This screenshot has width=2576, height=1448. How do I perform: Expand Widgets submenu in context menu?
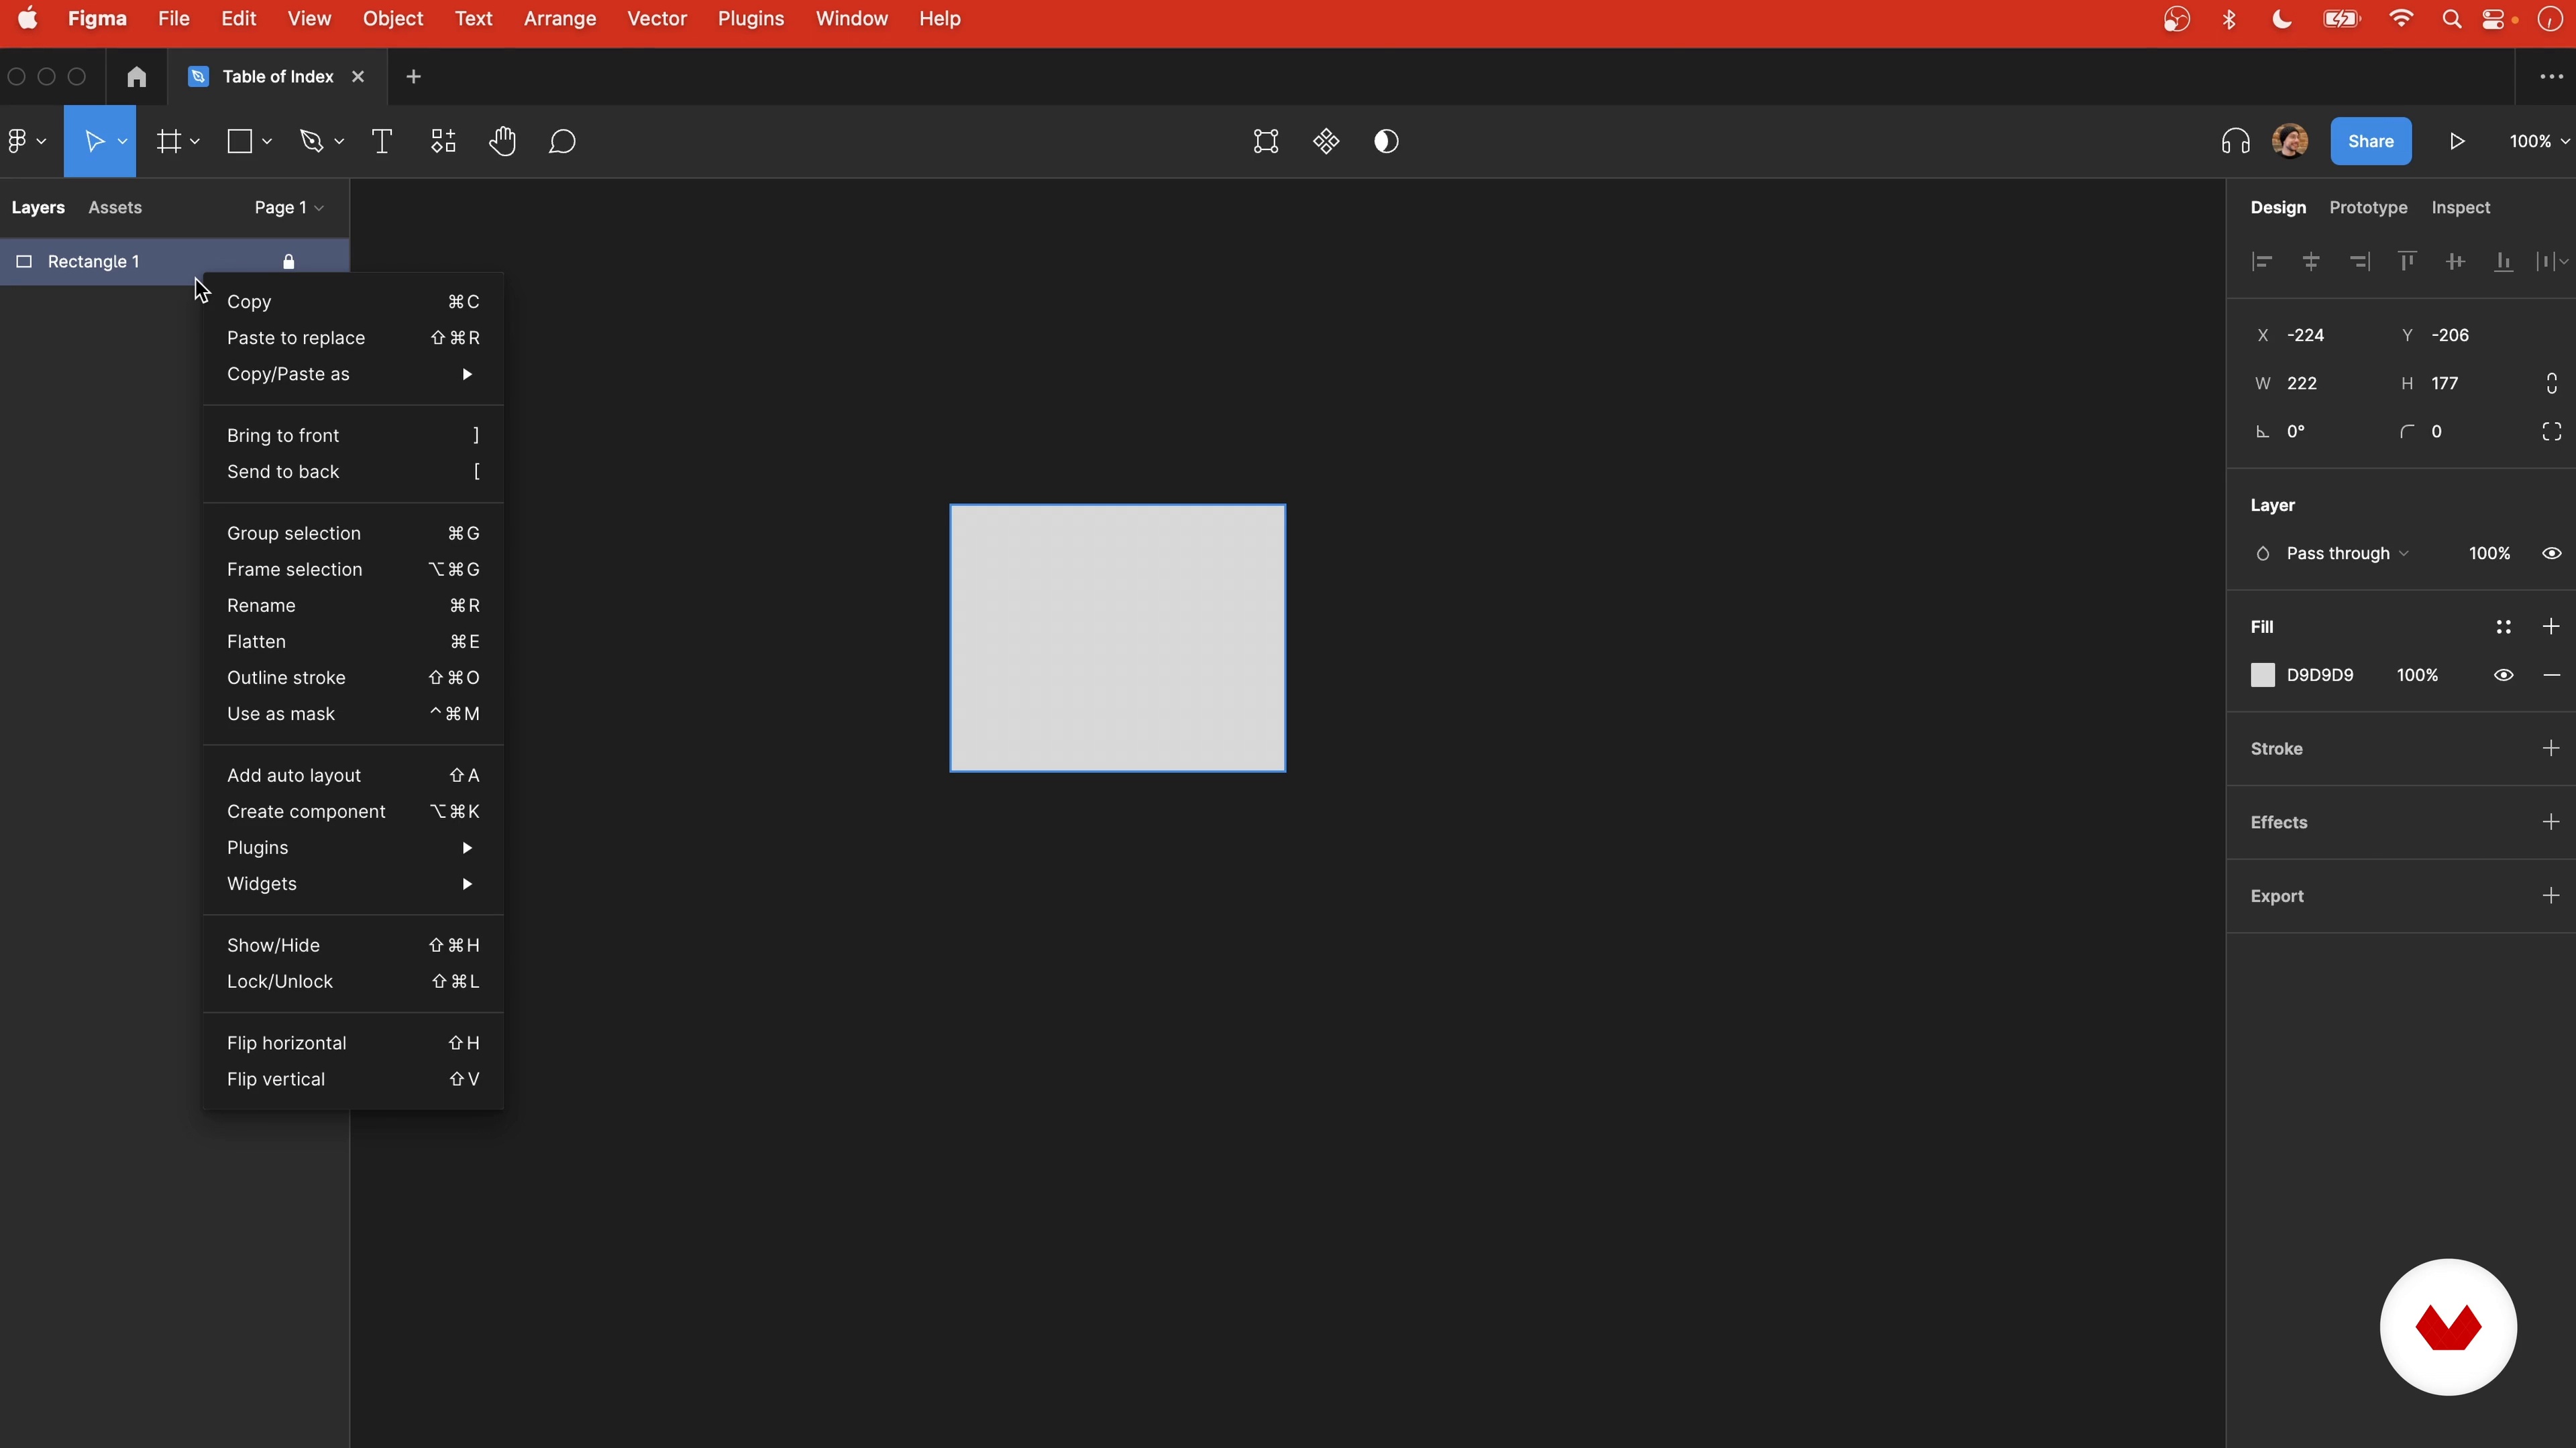point(353,884)
